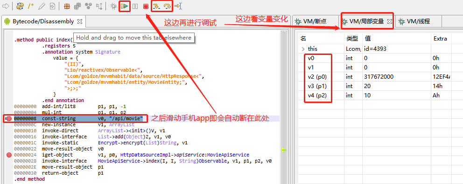Click the decompile gears icon

coord(20,6)
